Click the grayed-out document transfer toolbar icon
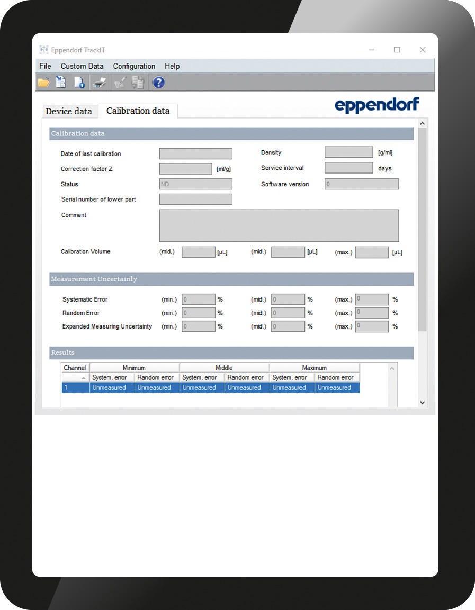The height and width of the screenshot is (610, 475). pos(138,83)
